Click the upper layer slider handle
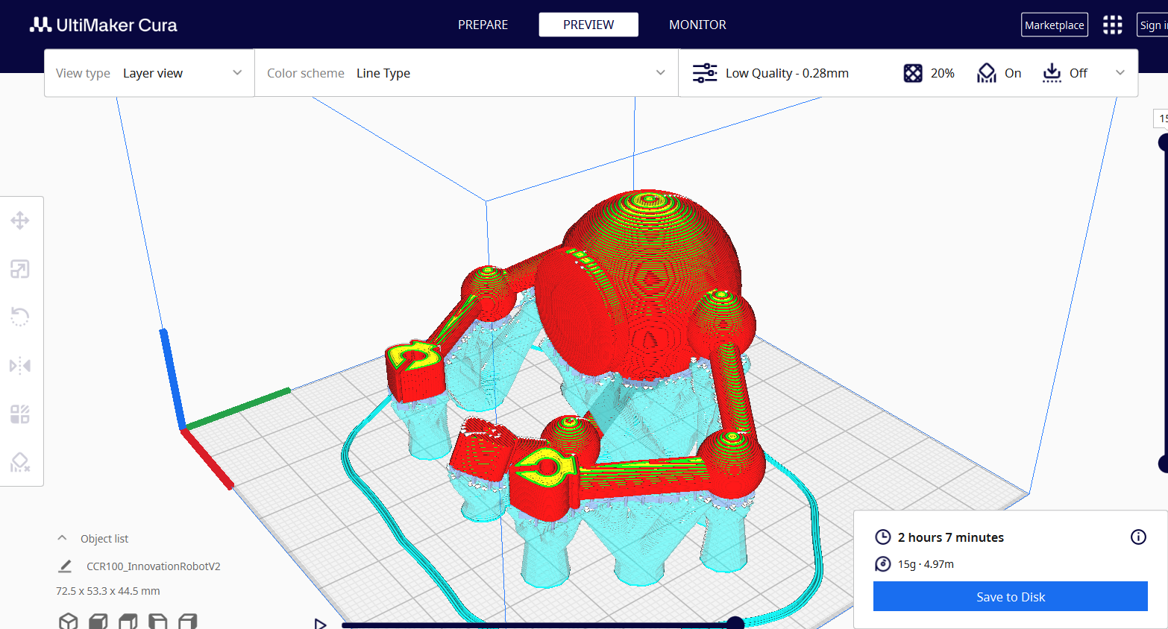1168x629 pixels. click(x=1164, y=142)
